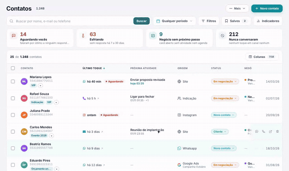Open the 'Qualquer período' date dropdown

pos(174,21)
